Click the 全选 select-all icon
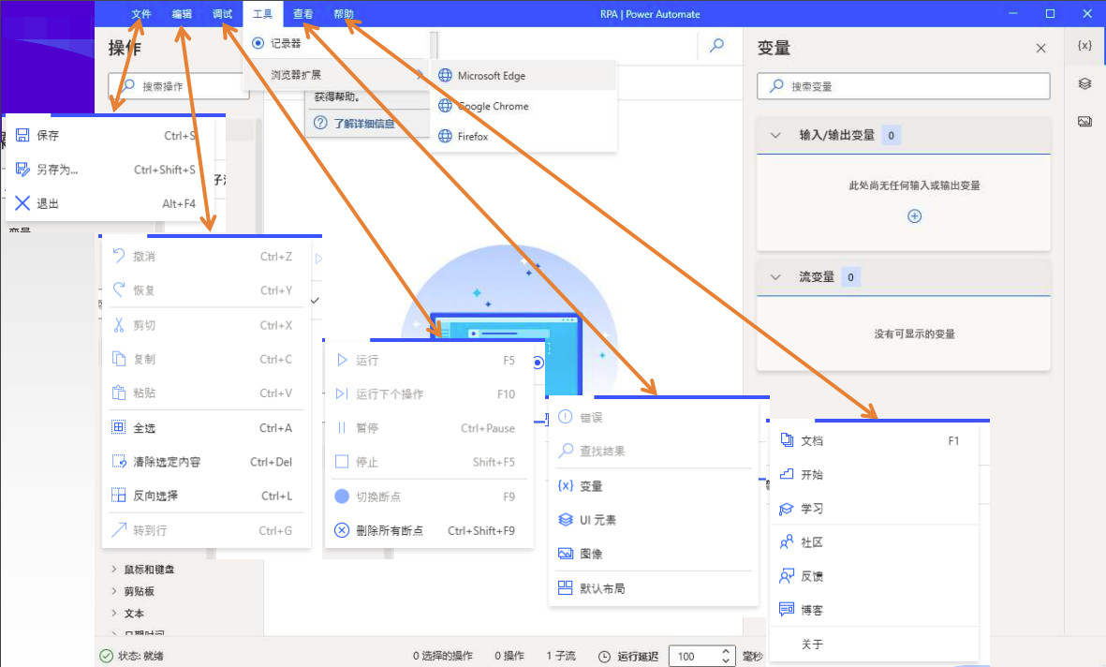This screenshot has height=667, width=1106. [x=119, y=427]
